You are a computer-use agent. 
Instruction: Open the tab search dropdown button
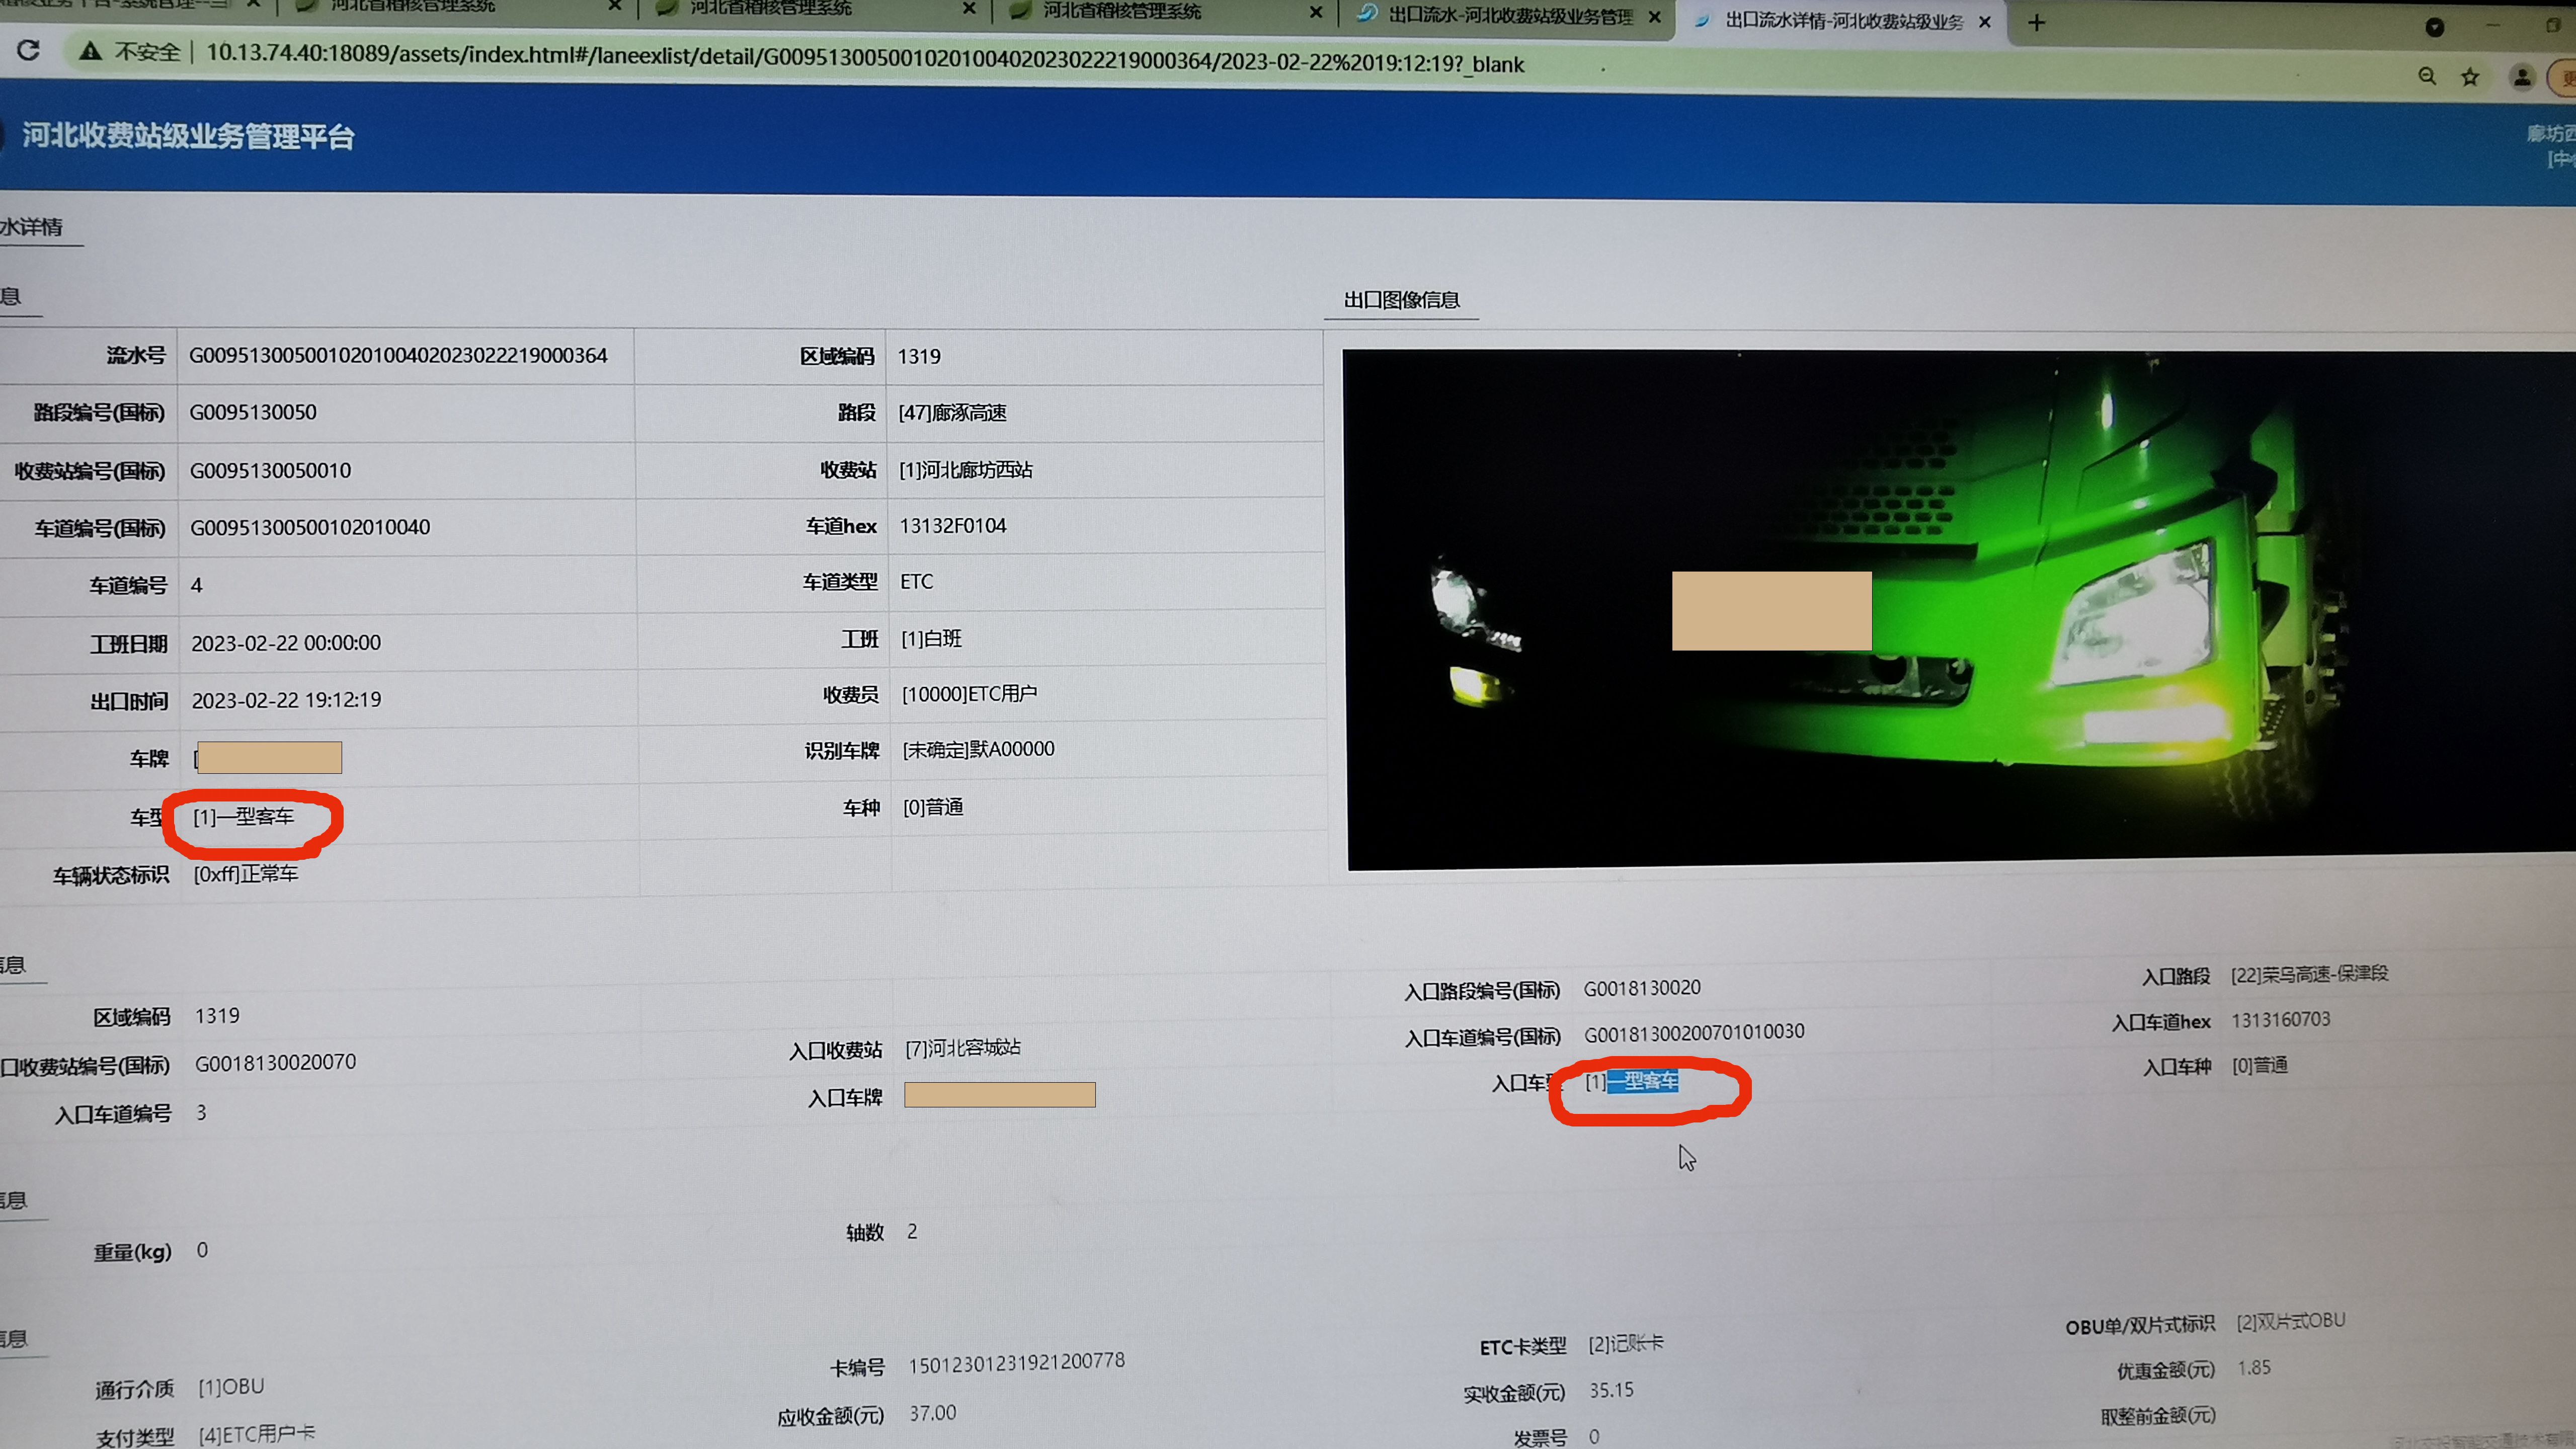(x=2435, y=27)
